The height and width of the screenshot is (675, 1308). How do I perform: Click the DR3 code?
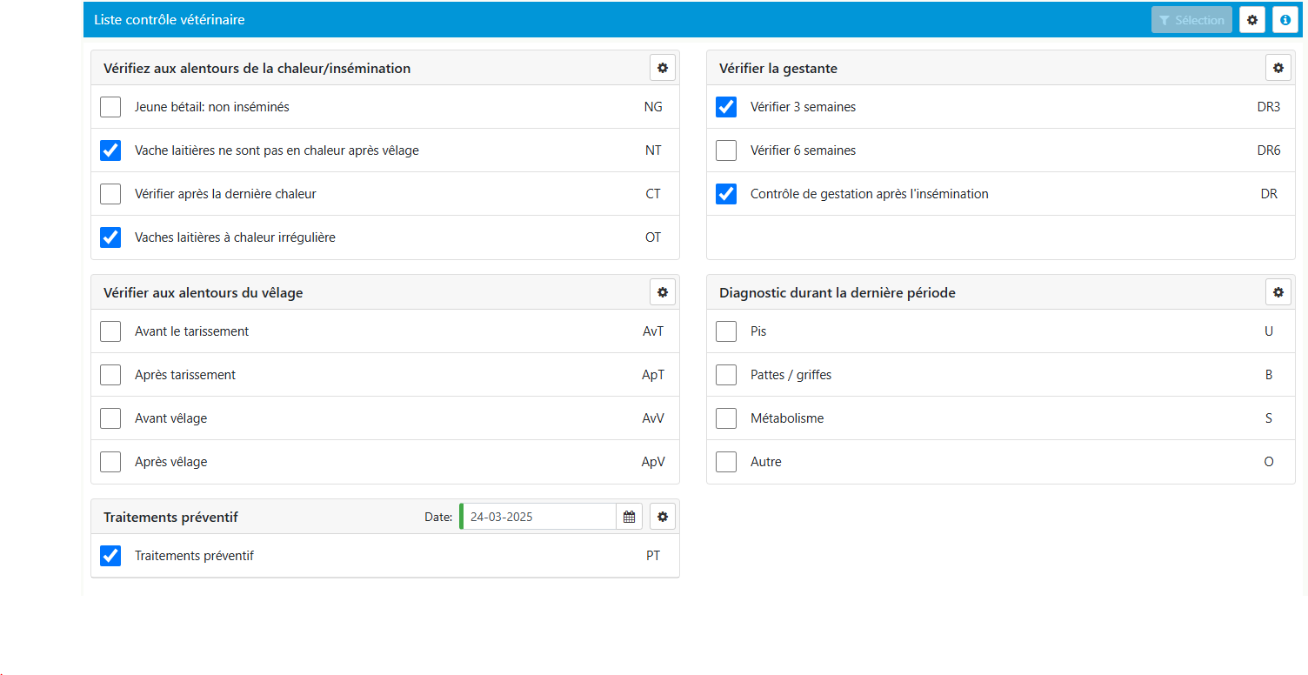point(1269,107)
